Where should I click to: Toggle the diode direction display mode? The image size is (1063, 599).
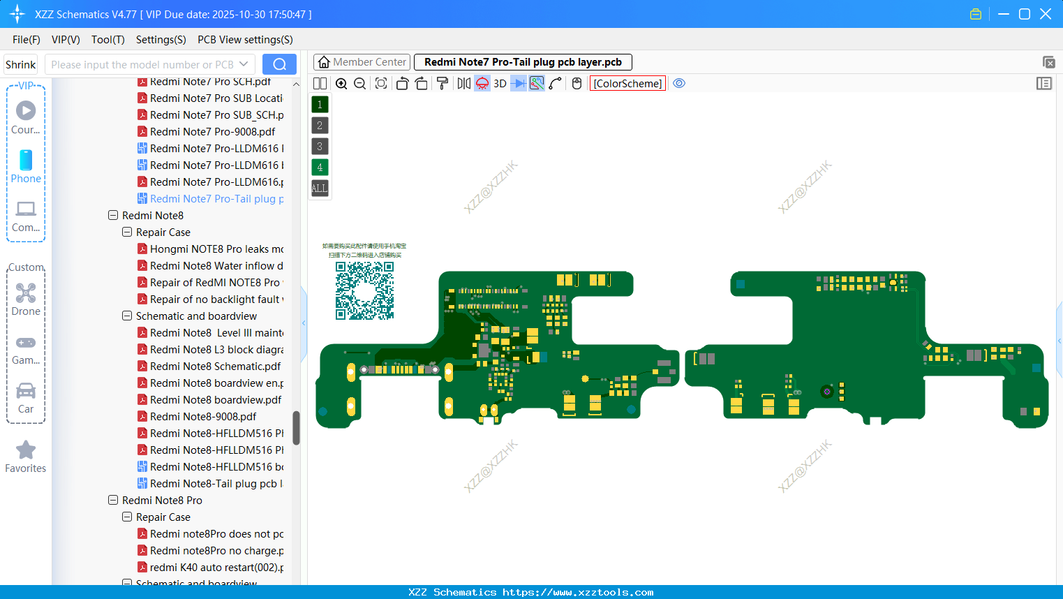tap(519, 83)
